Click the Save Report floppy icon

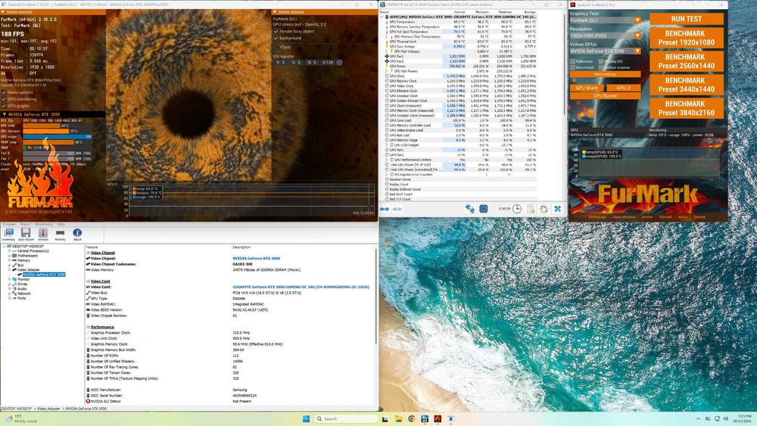(x=26, y=234)
